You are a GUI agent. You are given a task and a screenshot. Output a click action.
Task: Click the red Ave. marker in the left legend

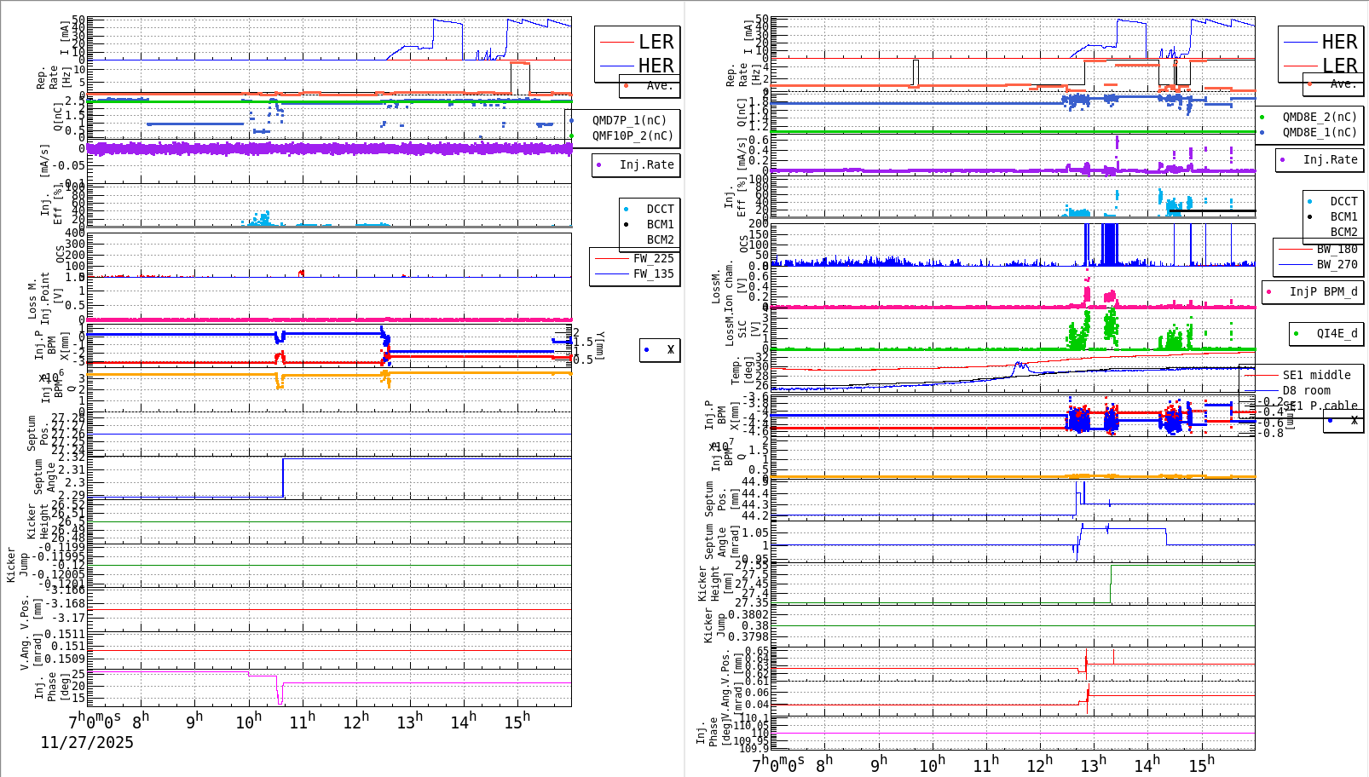tap(625, 86)
